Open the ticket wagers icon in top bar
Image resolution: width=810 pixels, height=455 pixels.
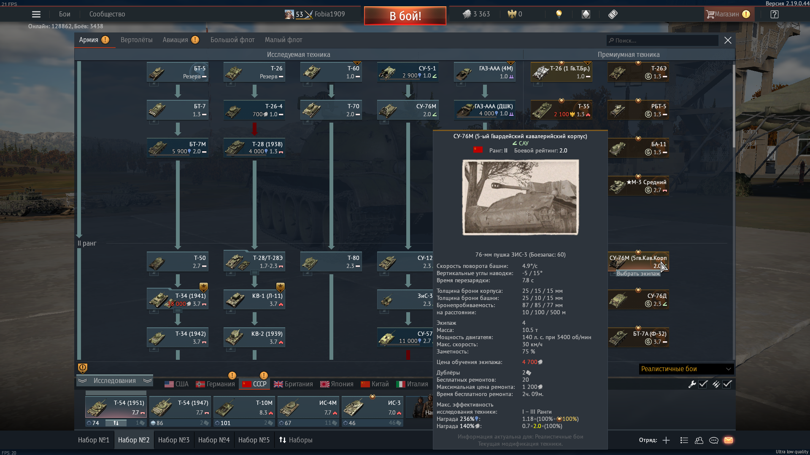click(x=613, y=14)
